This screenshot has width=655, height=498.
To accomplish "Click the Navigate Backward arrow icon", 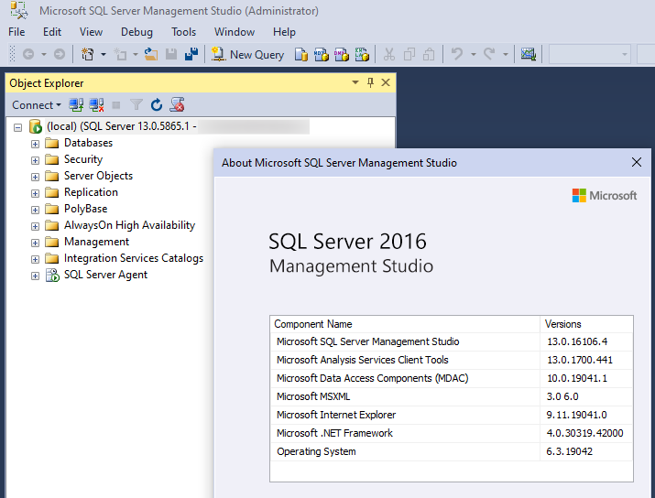I will [28, 54].
